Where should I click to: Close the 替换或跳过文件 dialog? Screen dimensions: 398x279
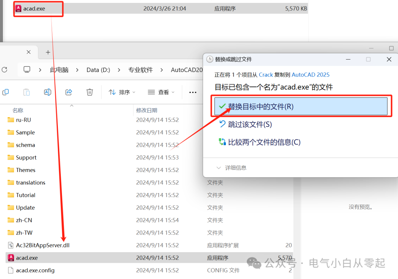(389, 59)
